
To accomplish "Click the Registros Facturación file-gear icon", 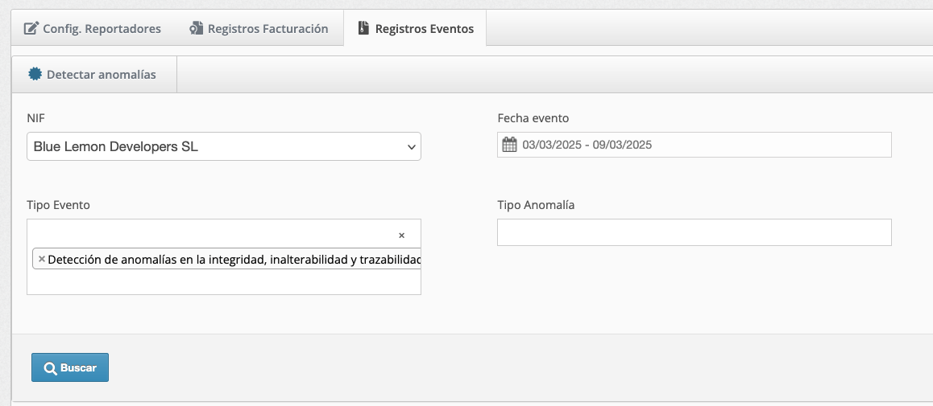I will pos(197,29).
